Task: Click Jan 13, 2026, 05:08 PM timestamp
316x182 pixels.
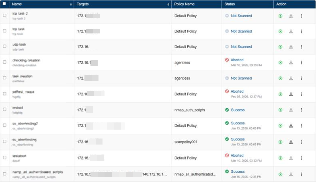Action: [x=246, y=145]
